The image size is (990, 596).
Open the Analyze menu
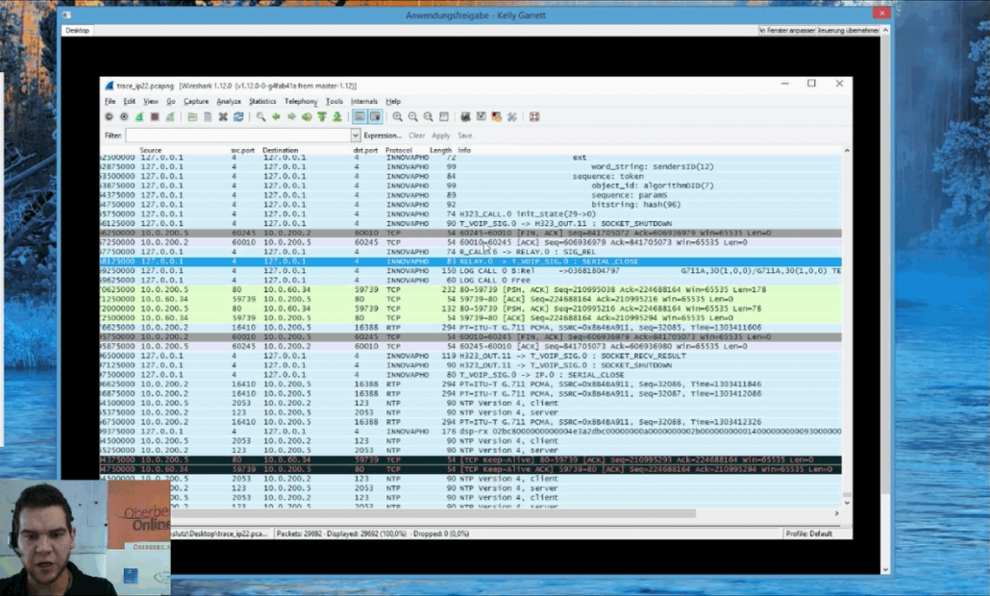click(x=229, y=101)
